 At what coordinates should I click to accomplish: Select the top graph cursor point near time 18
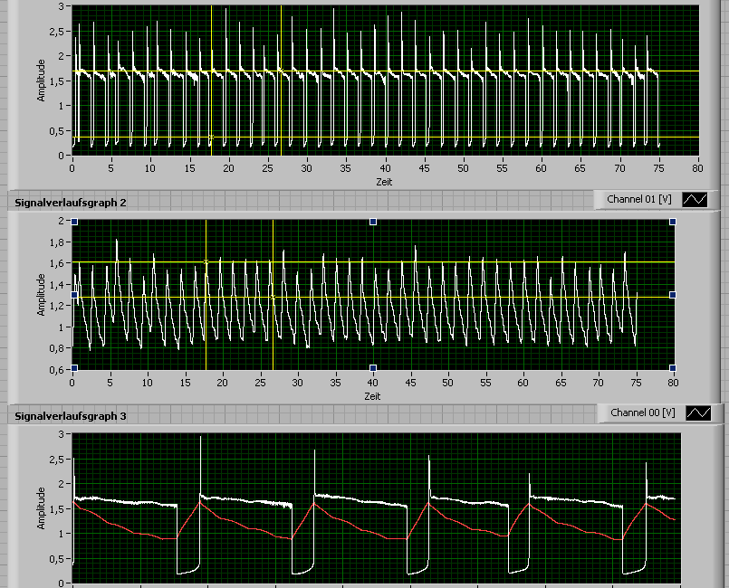[211, 138]
